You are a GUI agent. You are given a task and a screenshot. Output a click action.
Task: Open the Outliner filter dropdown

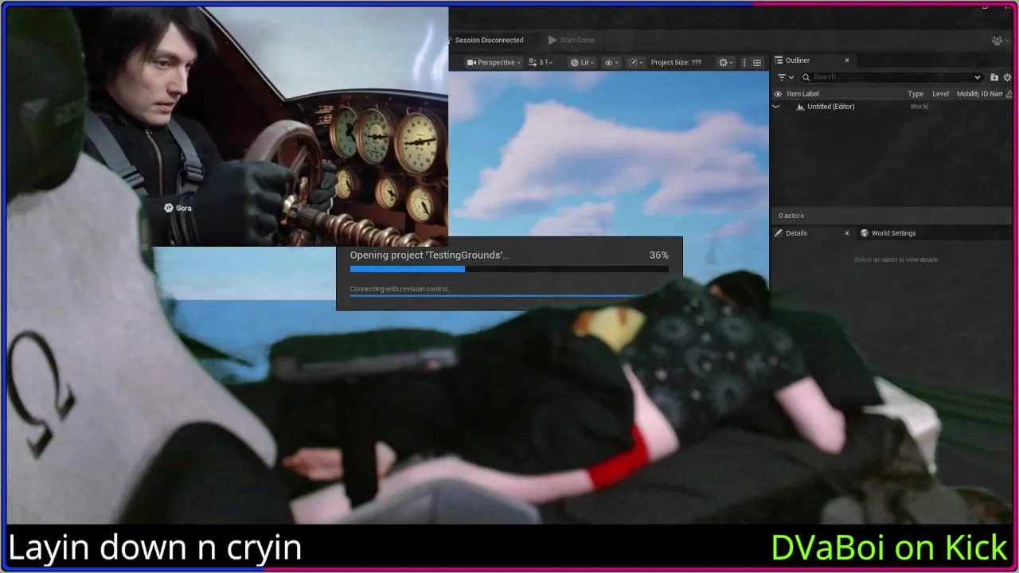pyautogui.click(x=786, y=77)
